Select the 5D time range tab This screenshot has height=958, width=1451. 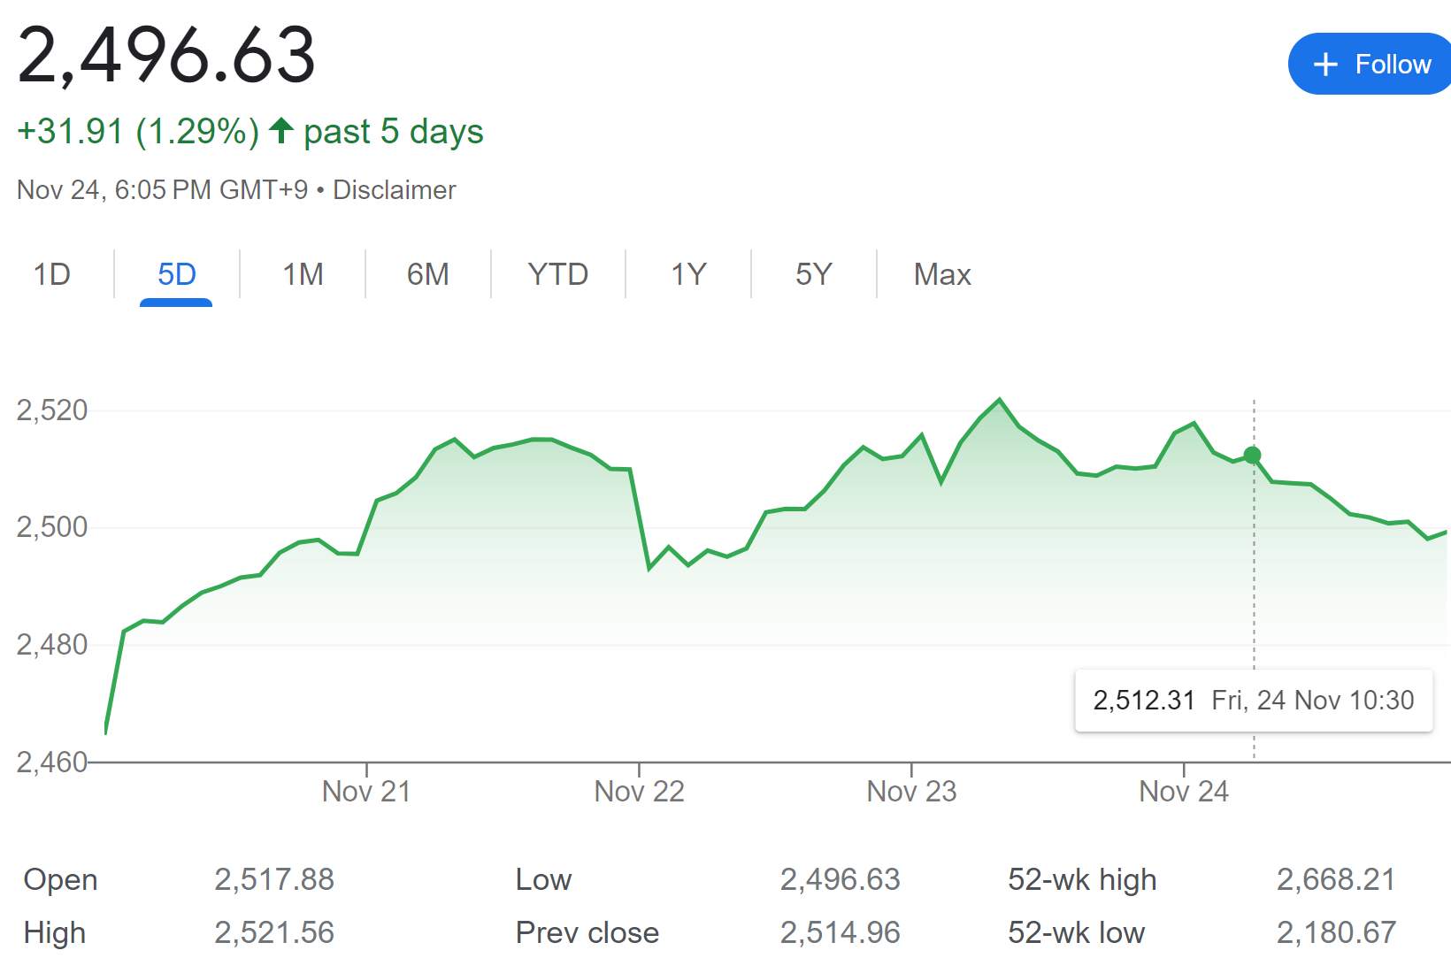coord(176,274)
